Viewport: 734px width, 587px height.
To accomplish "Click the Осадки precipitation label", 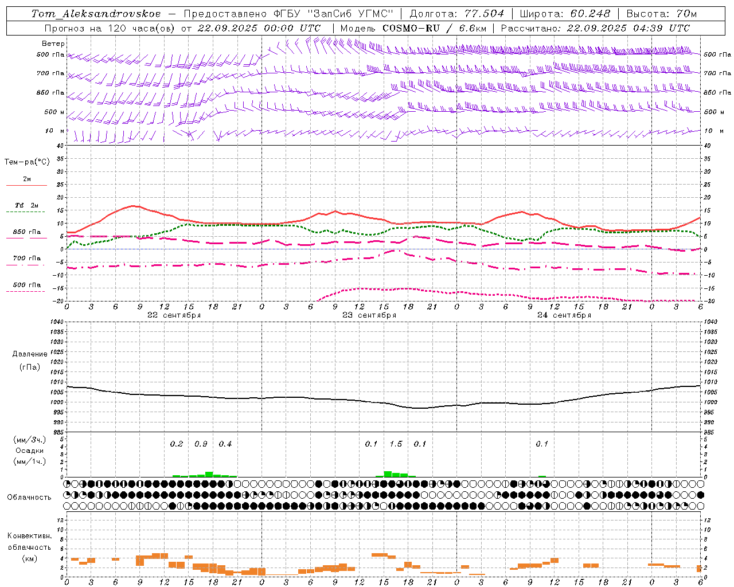I will pyautogui.click(x=30, y=451).
